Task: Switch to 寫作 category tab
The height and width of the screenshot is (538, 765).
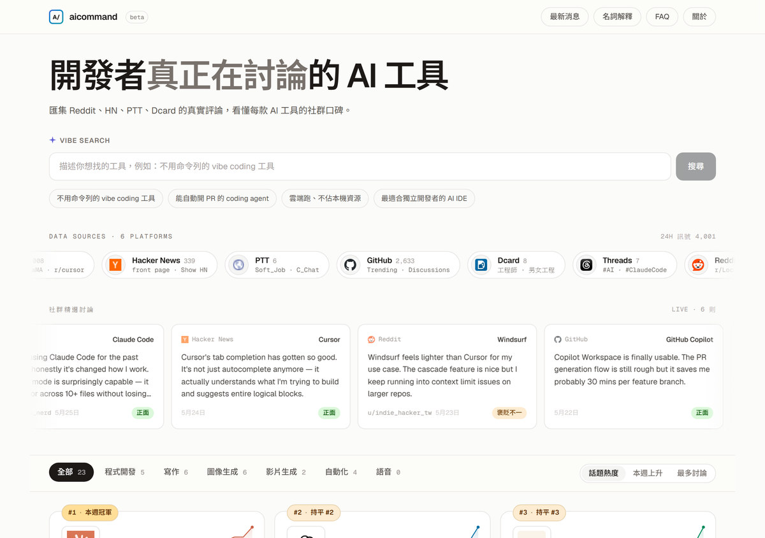Action: pyautogui.click(x=176, y=472)
